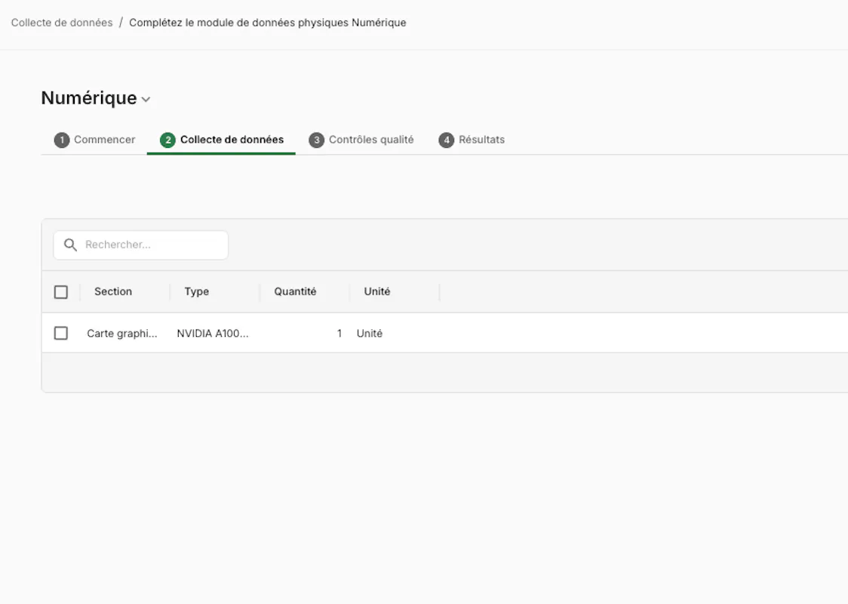The height and width of the screenshot is (604, 848).
Task: Click the Complétez le module breadcrumb text
Action: click(267, 23)
